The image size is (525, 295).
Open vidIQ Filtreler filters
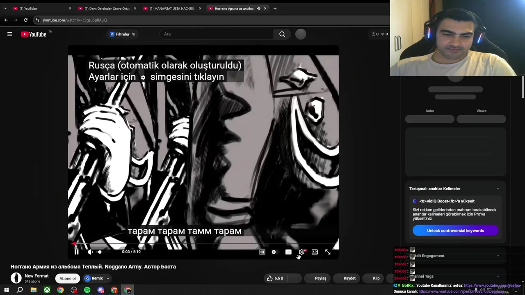[x=122, y=34]
